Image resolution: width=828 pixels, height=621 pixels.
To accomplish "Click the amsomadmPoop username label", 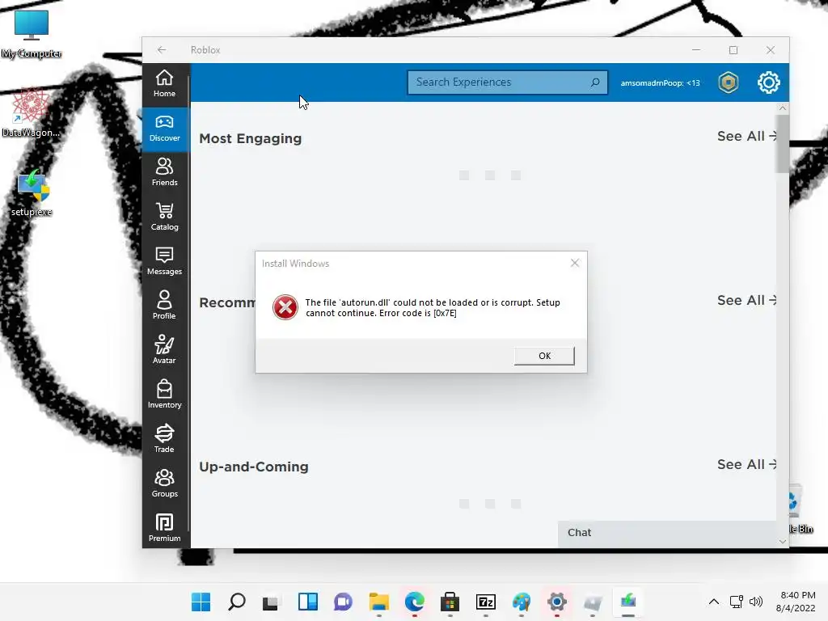I will click(660, 83).
